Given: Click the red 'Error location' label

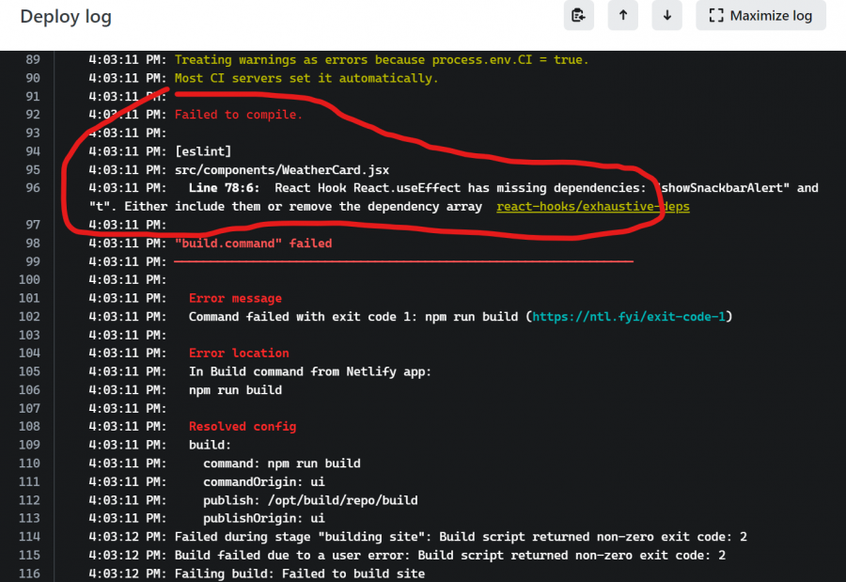Looking at the screenshot, I should [237, 353].
